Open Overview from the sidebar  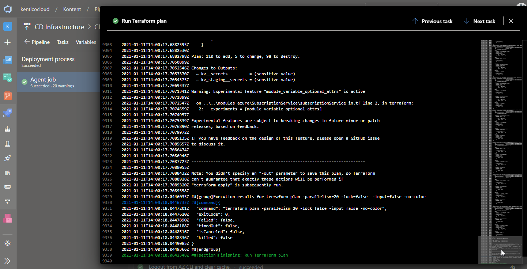[8, 60]
